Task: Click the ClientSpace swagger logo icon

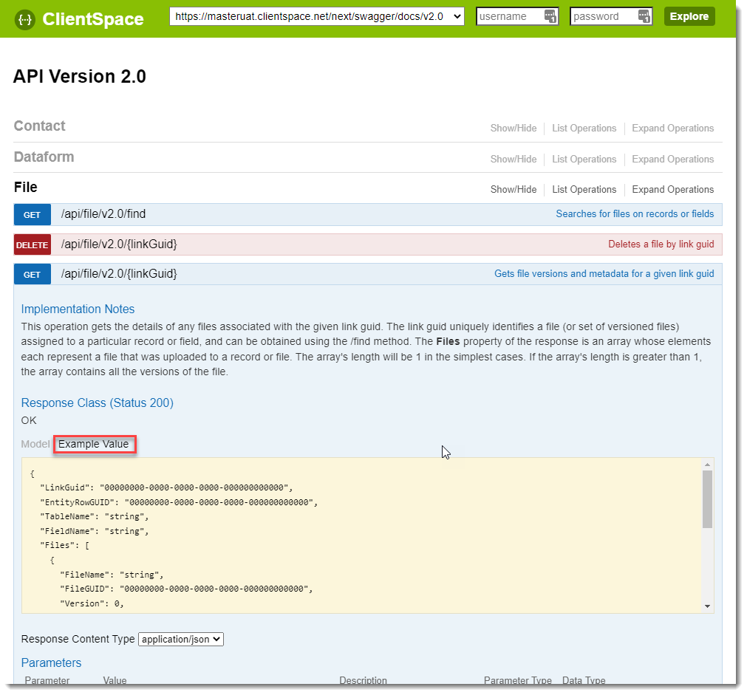Action: coord(25,19)
